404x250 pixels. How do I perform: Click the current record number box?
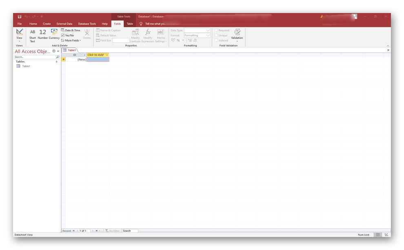pyautogui.click(x=85, y=231)
